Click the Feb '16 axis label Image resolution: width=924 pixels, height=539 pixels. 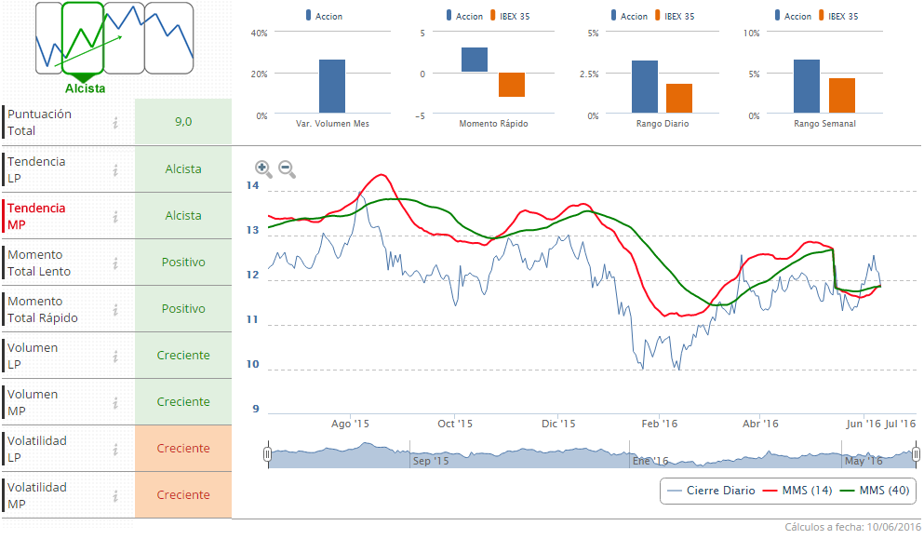(x=660, y=424)
